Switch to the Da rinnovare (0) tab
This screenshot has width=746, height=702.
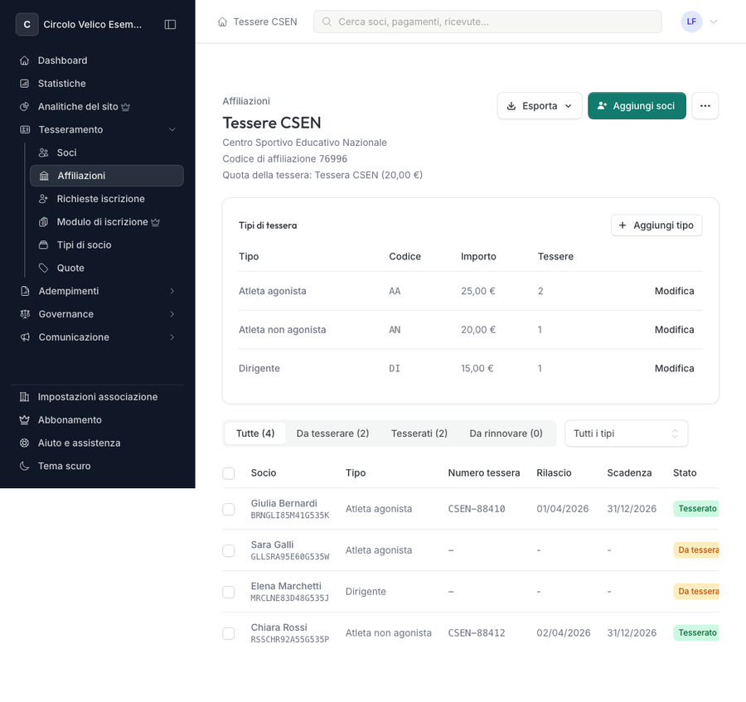coord(506,433)
